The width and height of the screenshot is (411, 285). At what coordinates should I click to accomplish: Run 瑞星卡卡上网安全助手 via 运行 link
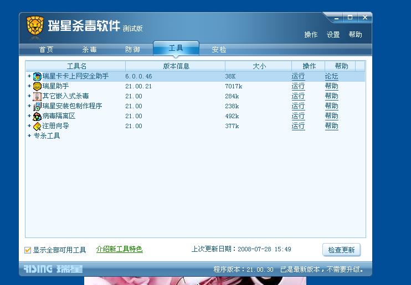click(x=299, y=76)
